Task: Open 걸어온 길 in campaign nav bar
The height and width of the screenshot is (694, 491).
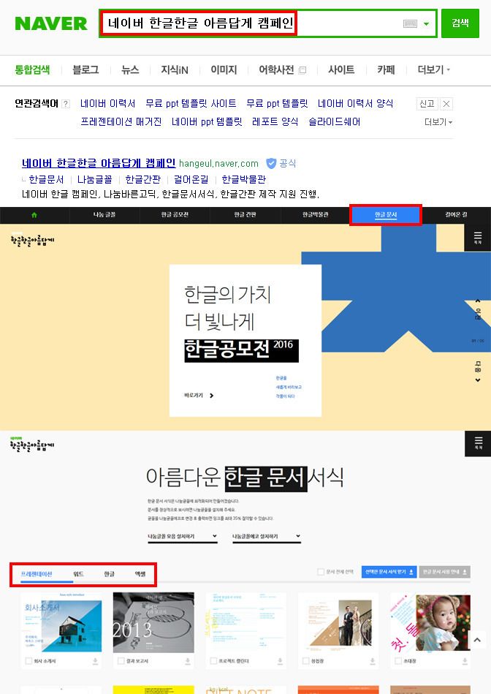Action: [456, 215]
